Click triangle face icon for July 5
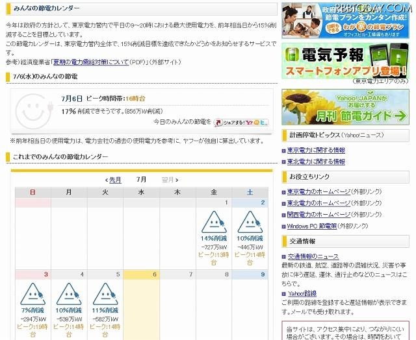 pos(105,294)
